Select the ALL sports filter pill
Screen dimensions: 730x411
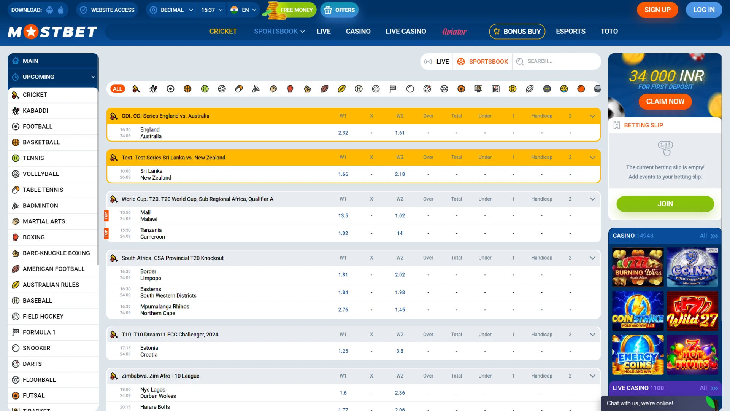(x=117, y=89)
